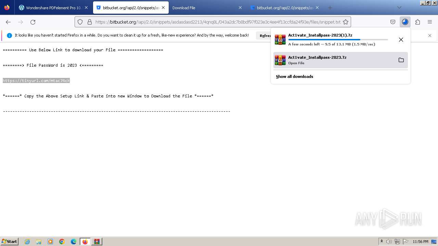The width and height of the screenshot is (438, 246).
Task: Open the Windows Start menu
Action: pos(10,242)
